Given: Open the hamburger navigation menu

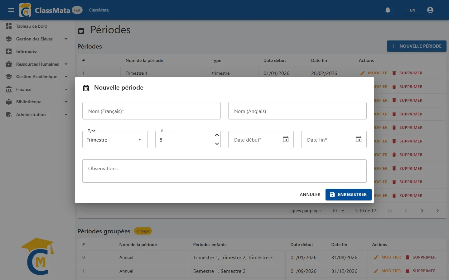Looking at the screenshot, I should click(11, 10).
